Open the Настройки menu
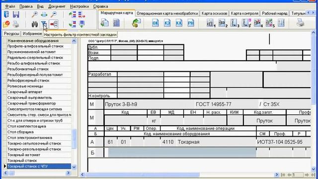318x179 pixels. tap(79, 6)
